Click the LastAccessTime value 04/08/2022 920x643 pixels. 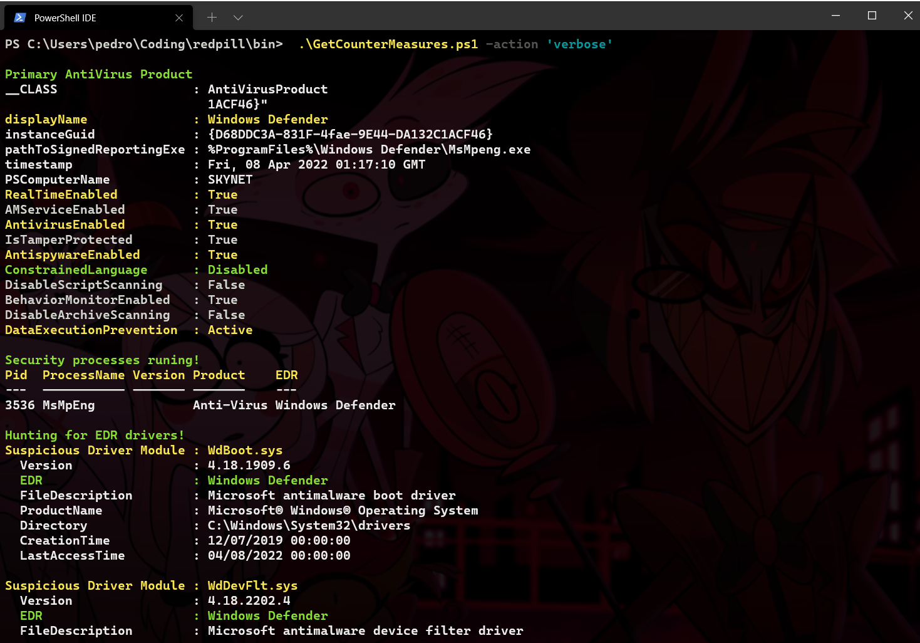coord(279,556)
